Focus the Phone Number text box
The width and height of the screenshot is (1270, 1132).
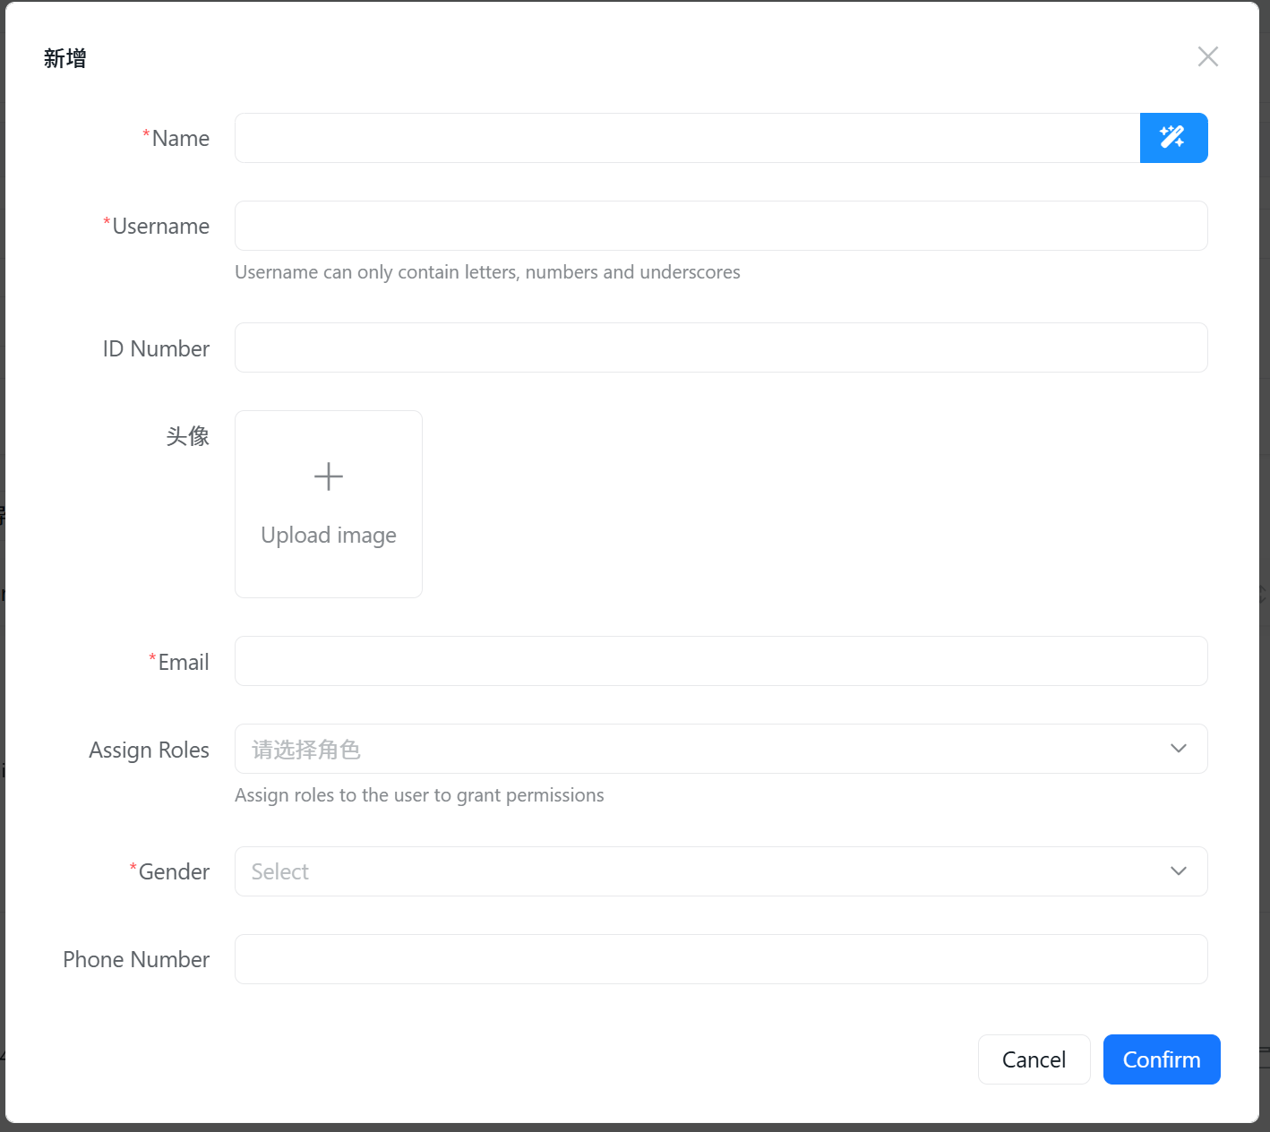tap(721, 959)
